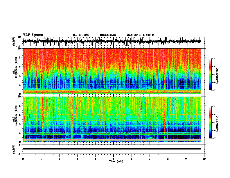The width and height of the screenshot is (230, 178).
Task: Click time axis tick label "4"
Action: click(96, 159)
